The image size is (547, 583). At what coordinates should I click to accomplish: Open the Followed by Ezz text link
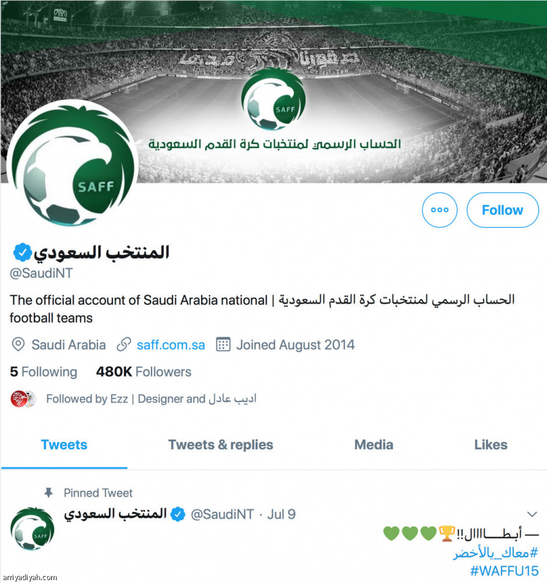[x=151, y=399]
